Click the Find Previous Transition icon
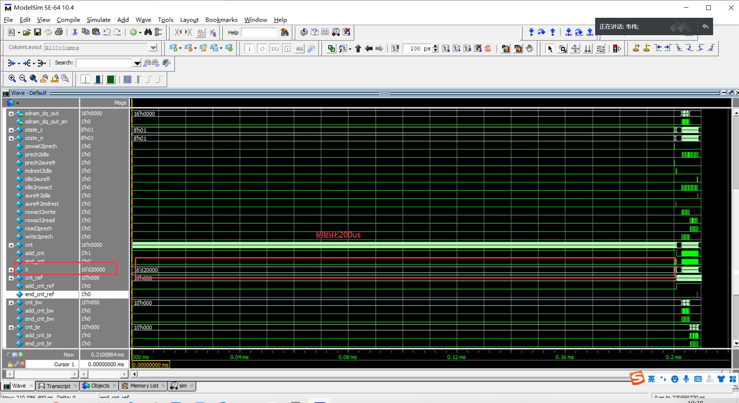739x403 pixels. pyautogui.click(x=659, y=48)
